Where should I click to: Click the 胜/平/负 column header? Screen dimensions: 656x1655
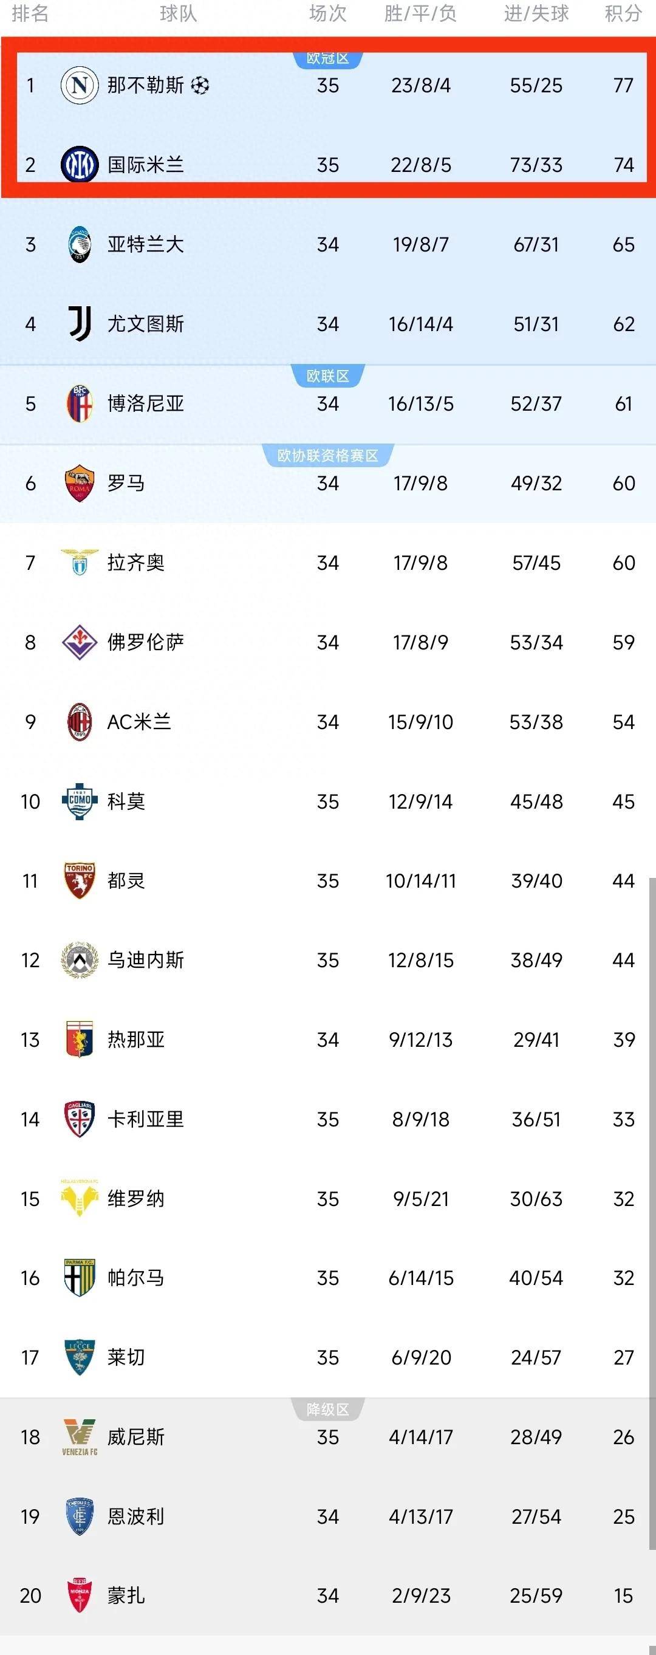point(420,13)
